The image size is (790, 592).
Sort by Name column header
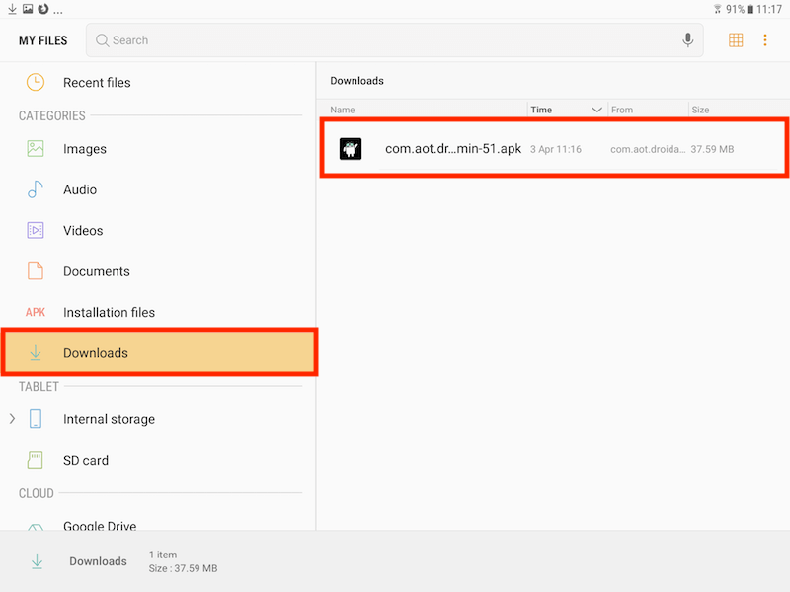tap(342, 110)
